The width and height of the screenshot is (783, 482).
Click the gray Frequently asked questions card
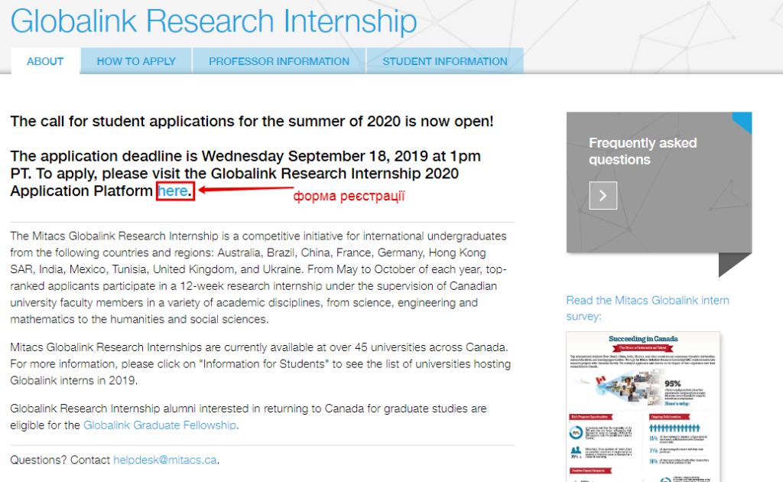(x=658, y=182)
